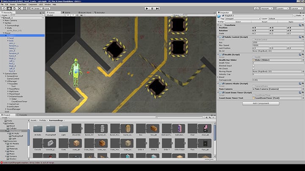The height and width of the screenshot is (171, 305).
Task: Disable the Health script component checkbox
Action: click(x=224, y=54)
